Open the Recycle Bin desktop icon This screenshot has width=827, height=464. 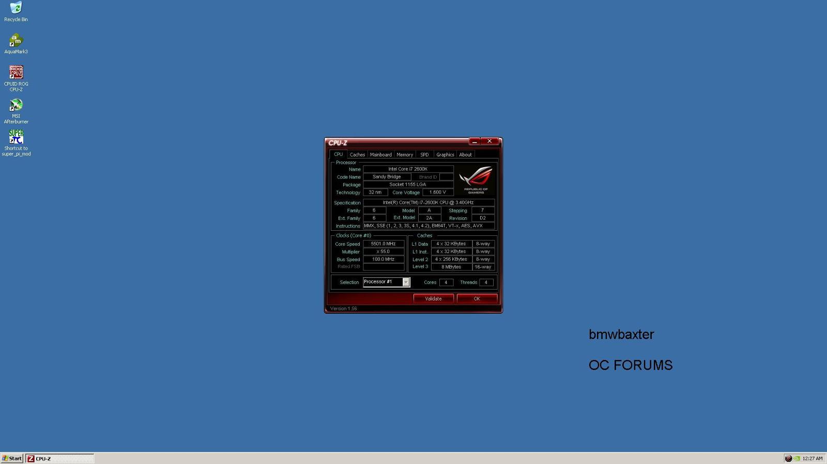click(16, 12)
